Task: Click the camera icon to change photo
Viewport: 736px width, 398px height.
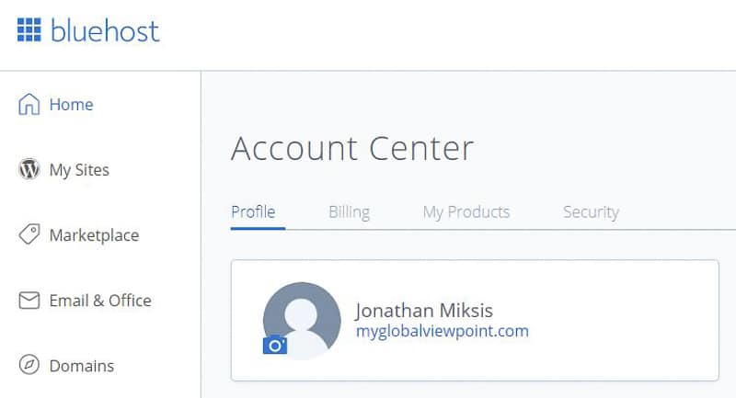Action: (x=275, y=346)
